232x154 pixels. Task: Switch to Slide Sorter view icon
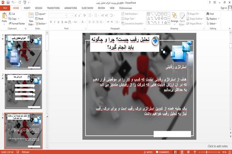182,152
